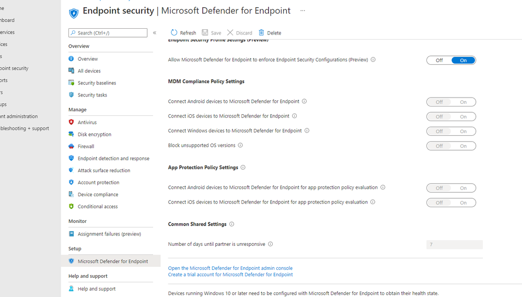
Task: Click the Refresh icon in toolbar
Action: coord(175,33)
